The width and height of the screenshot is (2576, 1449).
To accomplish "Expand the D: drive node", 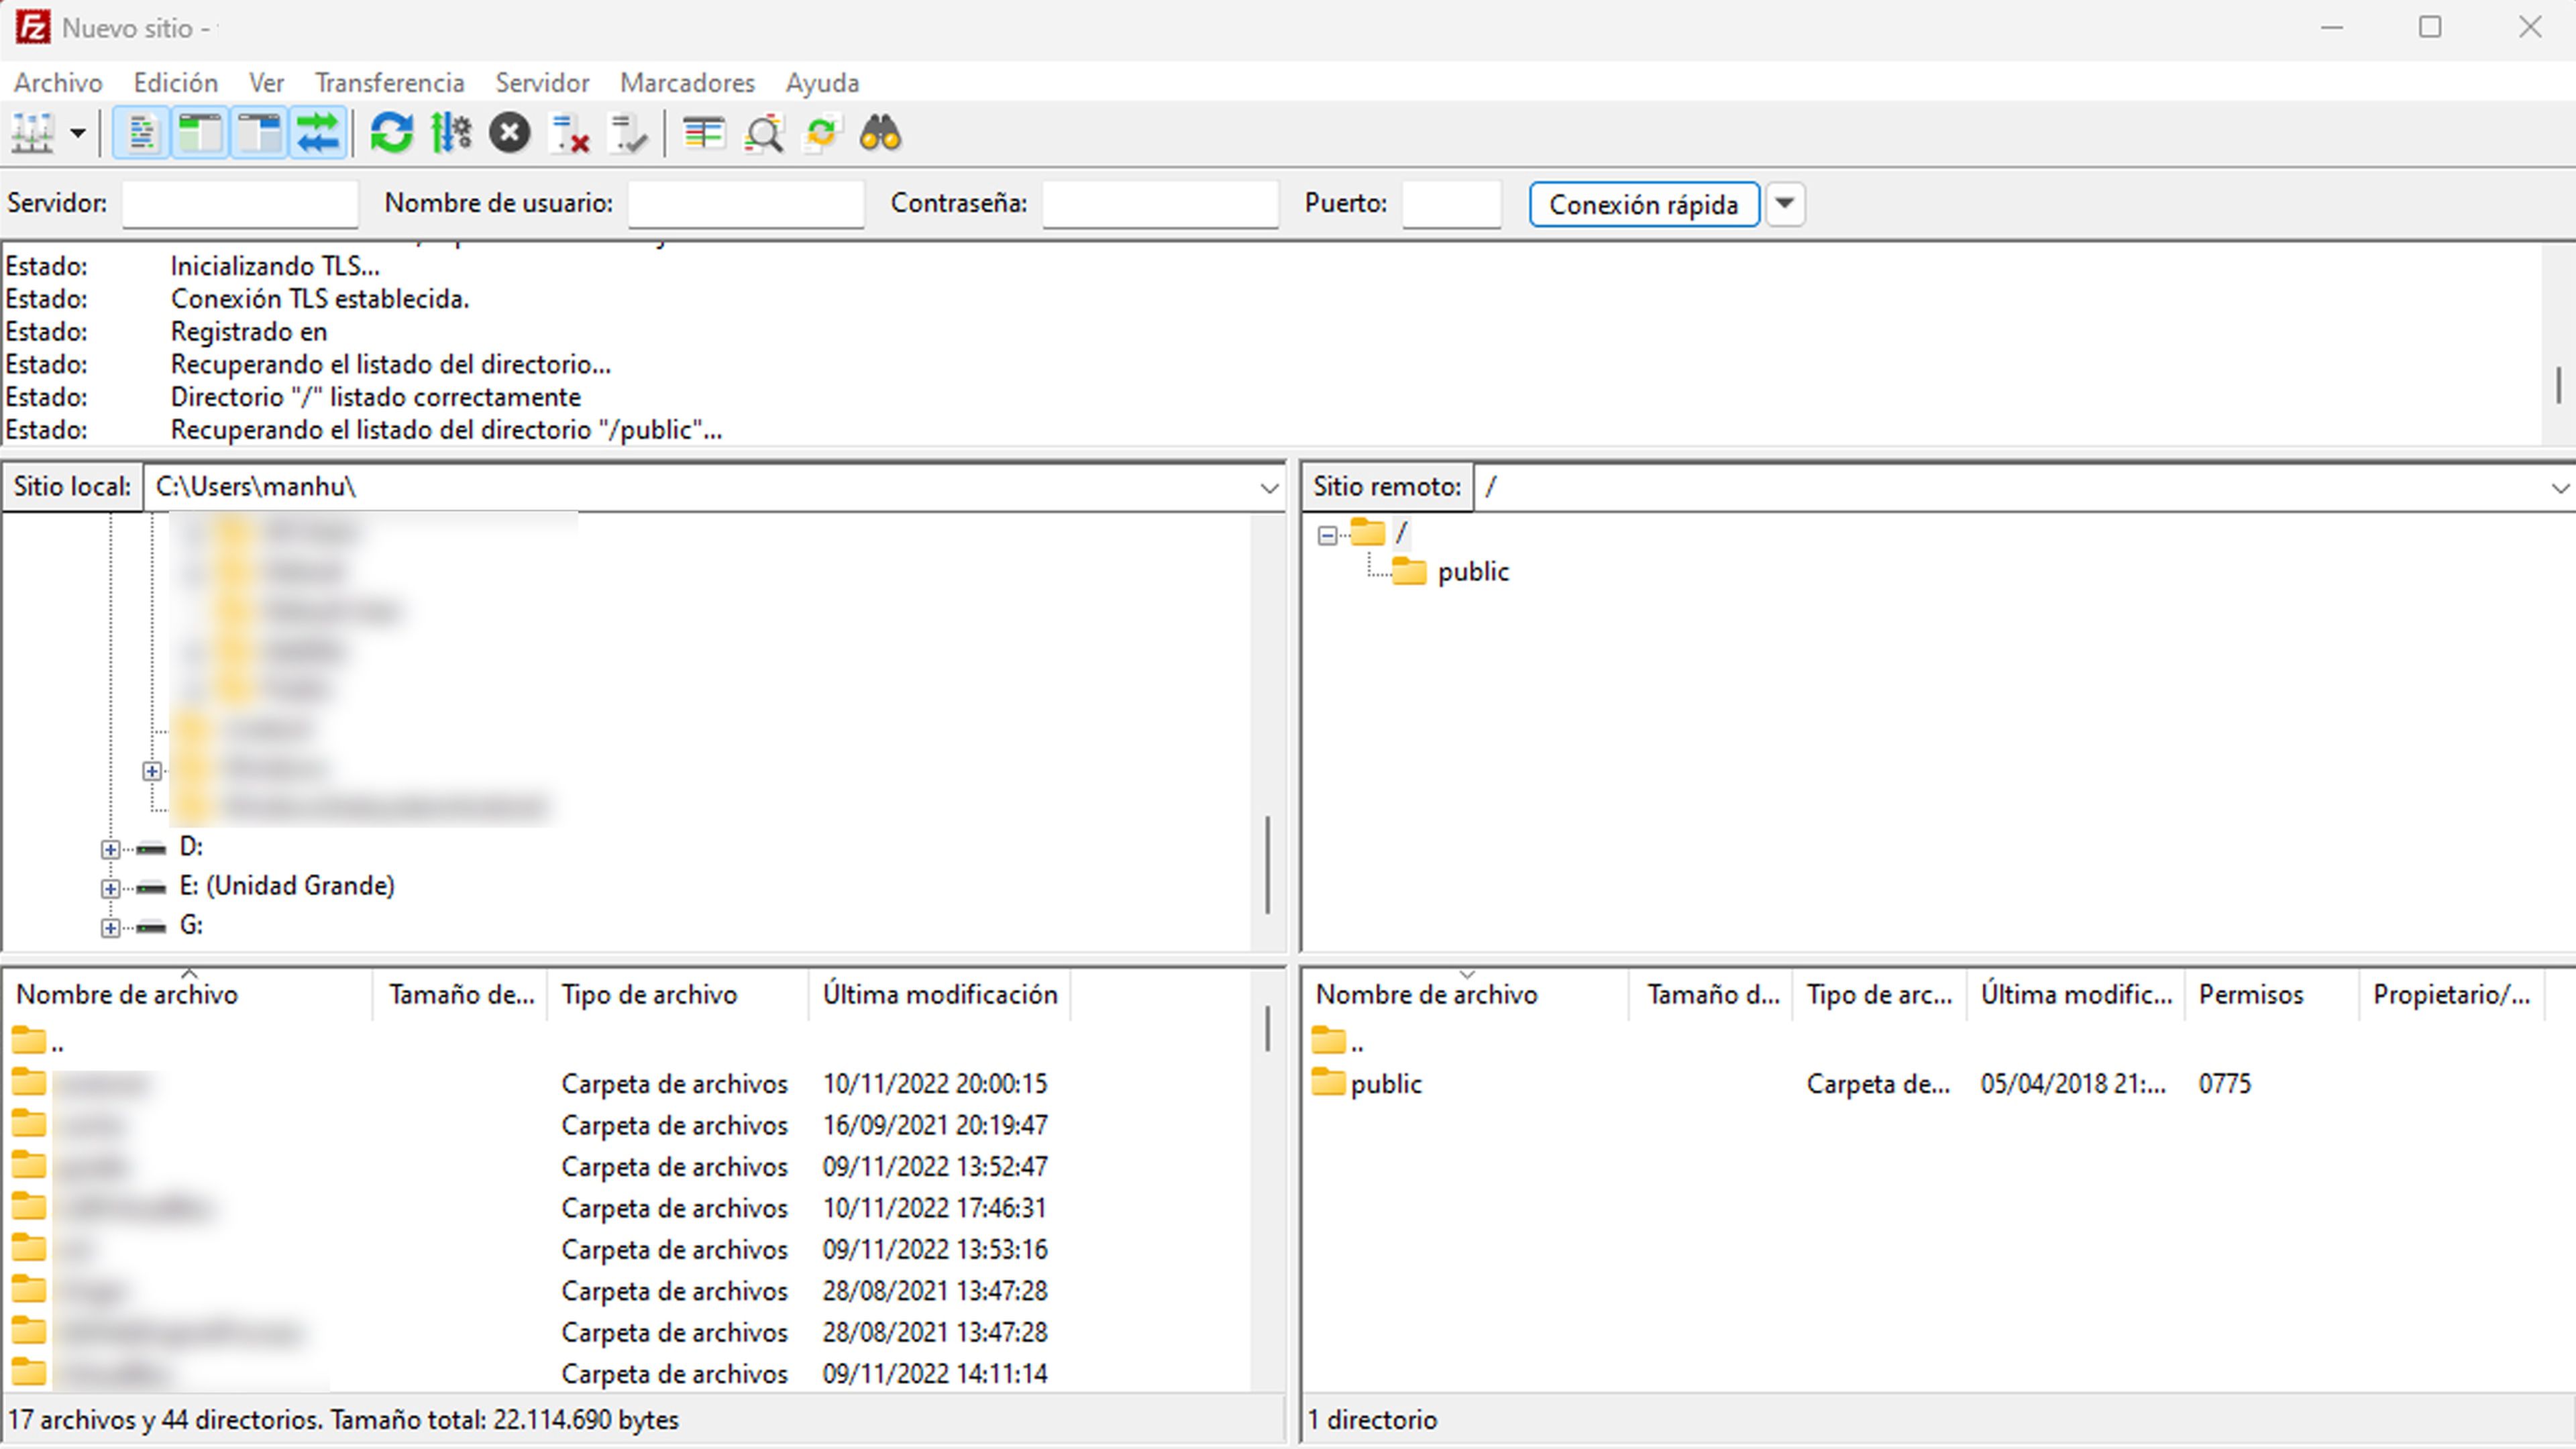I will pyautogui.click(x=110, y=849).
